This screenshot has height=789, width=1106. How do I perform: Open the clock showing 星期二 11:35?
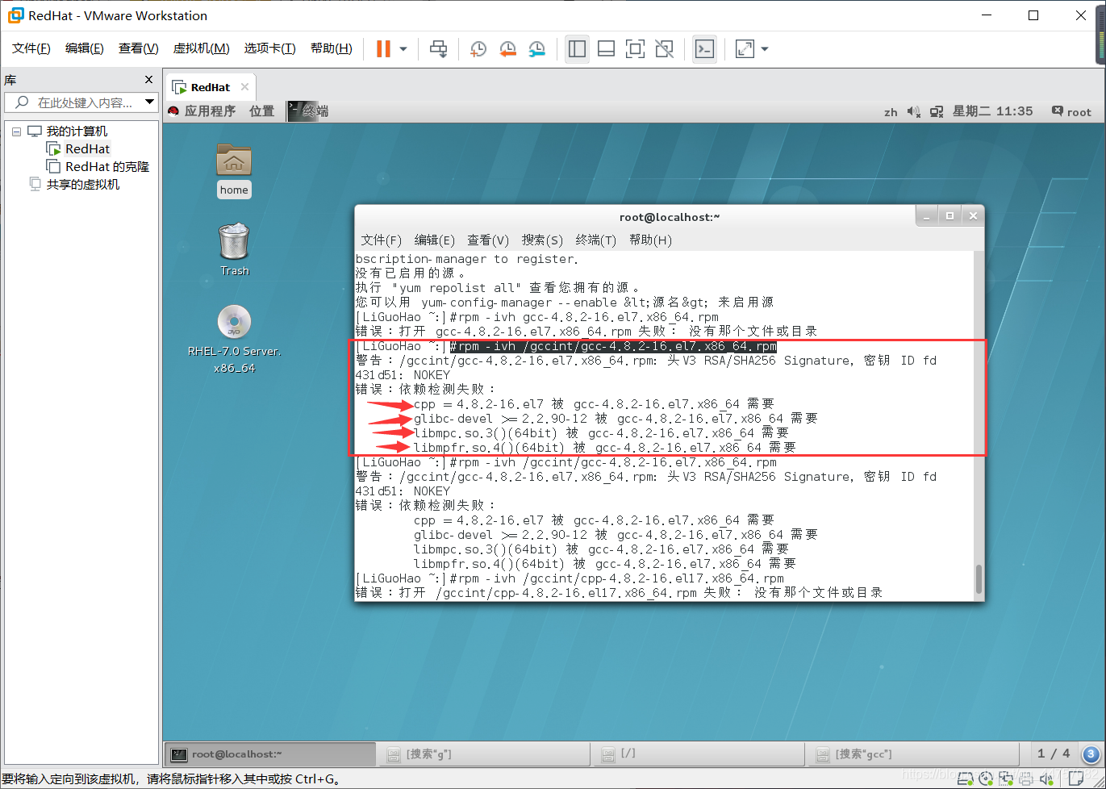click(992, 111)
